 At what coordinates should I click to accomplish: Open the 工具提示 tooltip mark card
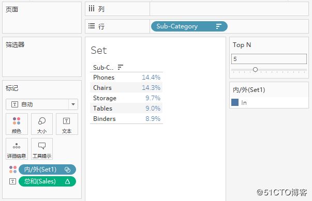click(42, 149)
